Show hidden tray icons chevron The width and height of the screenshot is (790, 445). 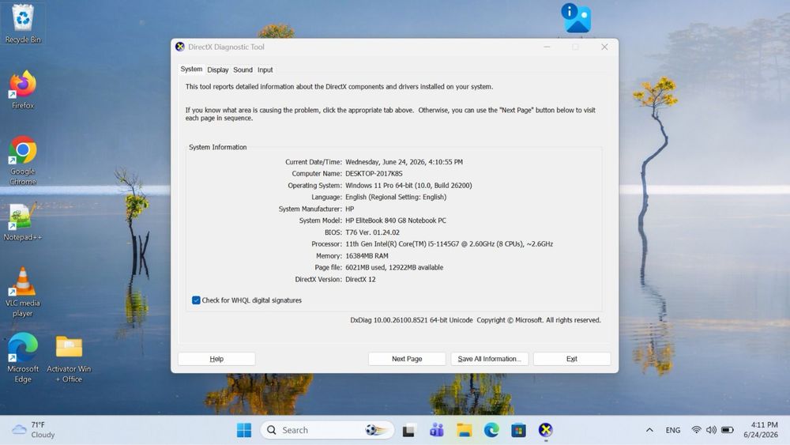pyautogui.click(x=649, y=430)
